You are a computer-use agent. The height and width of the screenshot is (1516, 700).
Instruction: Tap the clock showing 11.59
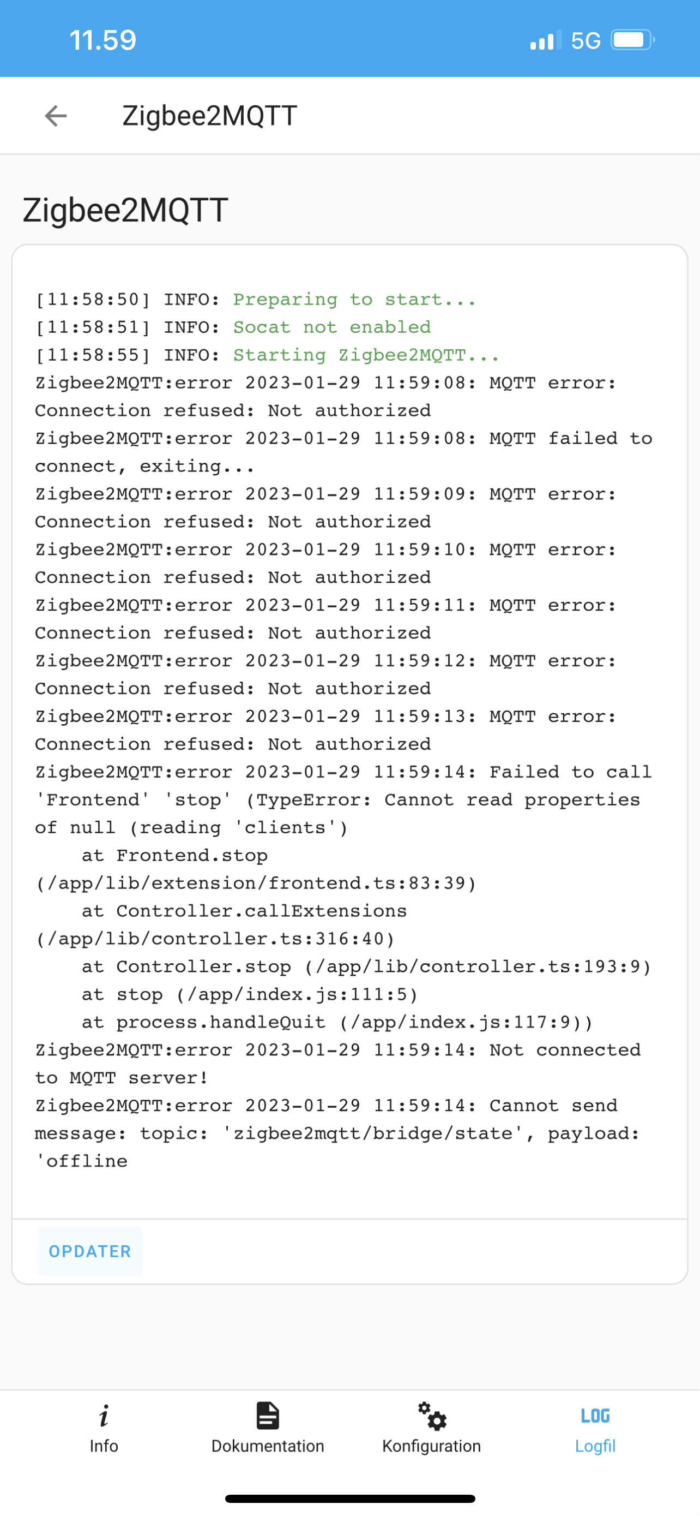pyautogui.click(x=102, y=40)
